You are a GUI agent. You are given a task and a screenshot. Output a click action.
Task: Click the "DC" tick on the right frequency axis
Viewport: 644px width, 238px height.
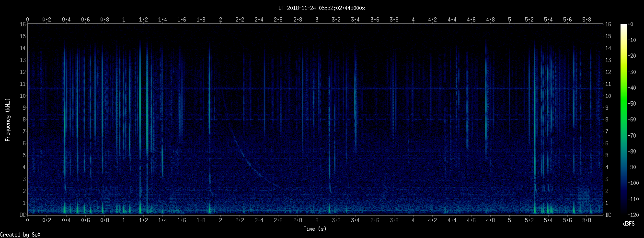(608, 215)
